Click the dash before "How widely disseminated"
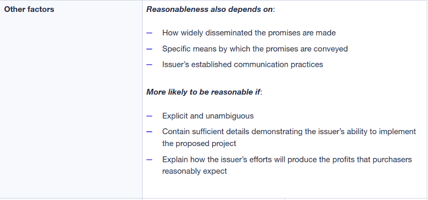 [x=150, y=33]
